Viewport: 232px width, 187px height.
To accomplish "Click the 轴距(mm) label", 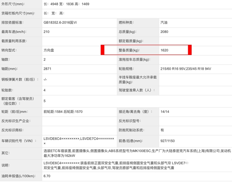I will pyautogui.click(x=10, y=69).
